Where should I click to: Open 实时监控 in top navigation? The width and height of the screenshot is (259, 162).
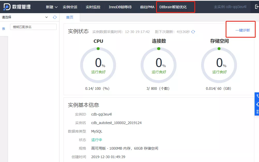pos(93,7)
